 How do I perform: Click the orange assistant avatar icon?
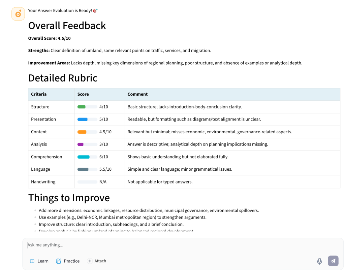pyautogui.click(x=18, y=14)
